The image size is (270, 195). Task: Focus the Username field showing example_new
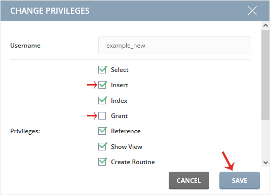pos(175,46)
